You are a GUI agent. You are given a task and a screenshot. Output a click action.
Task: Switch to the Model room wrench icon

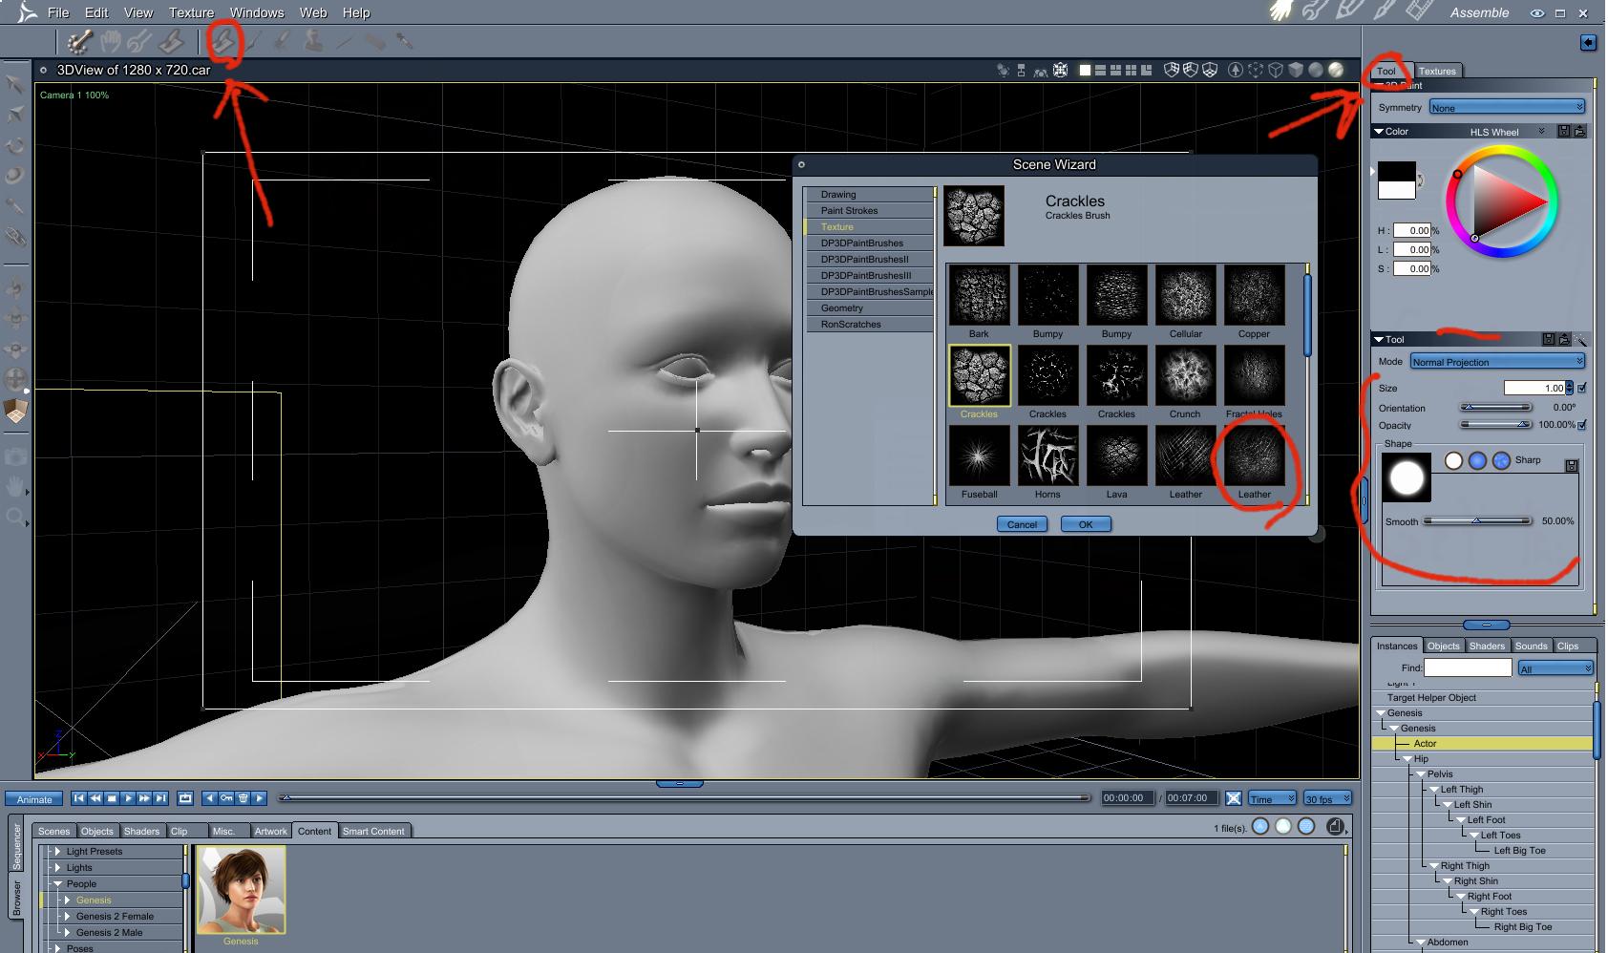(x=1316, y=11)
